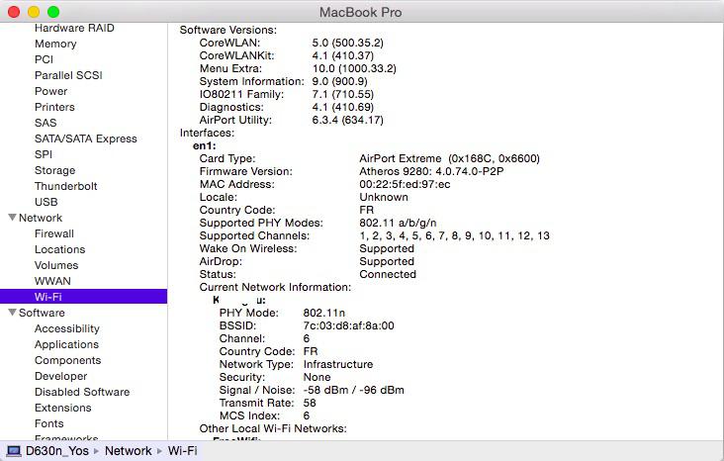
Task: Open Components under Software
Action: (x=67, y=360)
